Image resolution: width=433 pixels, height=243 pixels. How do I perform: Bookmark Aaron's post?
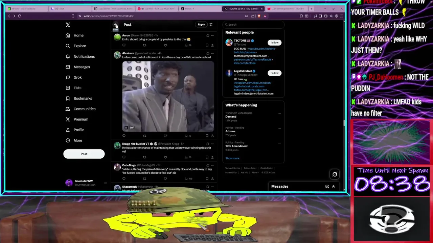point(207,45)
